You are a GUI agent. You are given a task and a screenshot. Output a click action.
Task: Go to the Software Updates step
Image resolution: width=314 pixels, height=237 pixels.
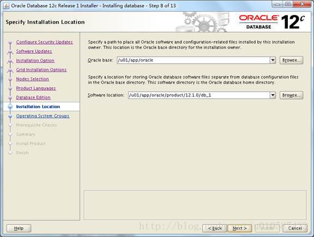[34, 51]
